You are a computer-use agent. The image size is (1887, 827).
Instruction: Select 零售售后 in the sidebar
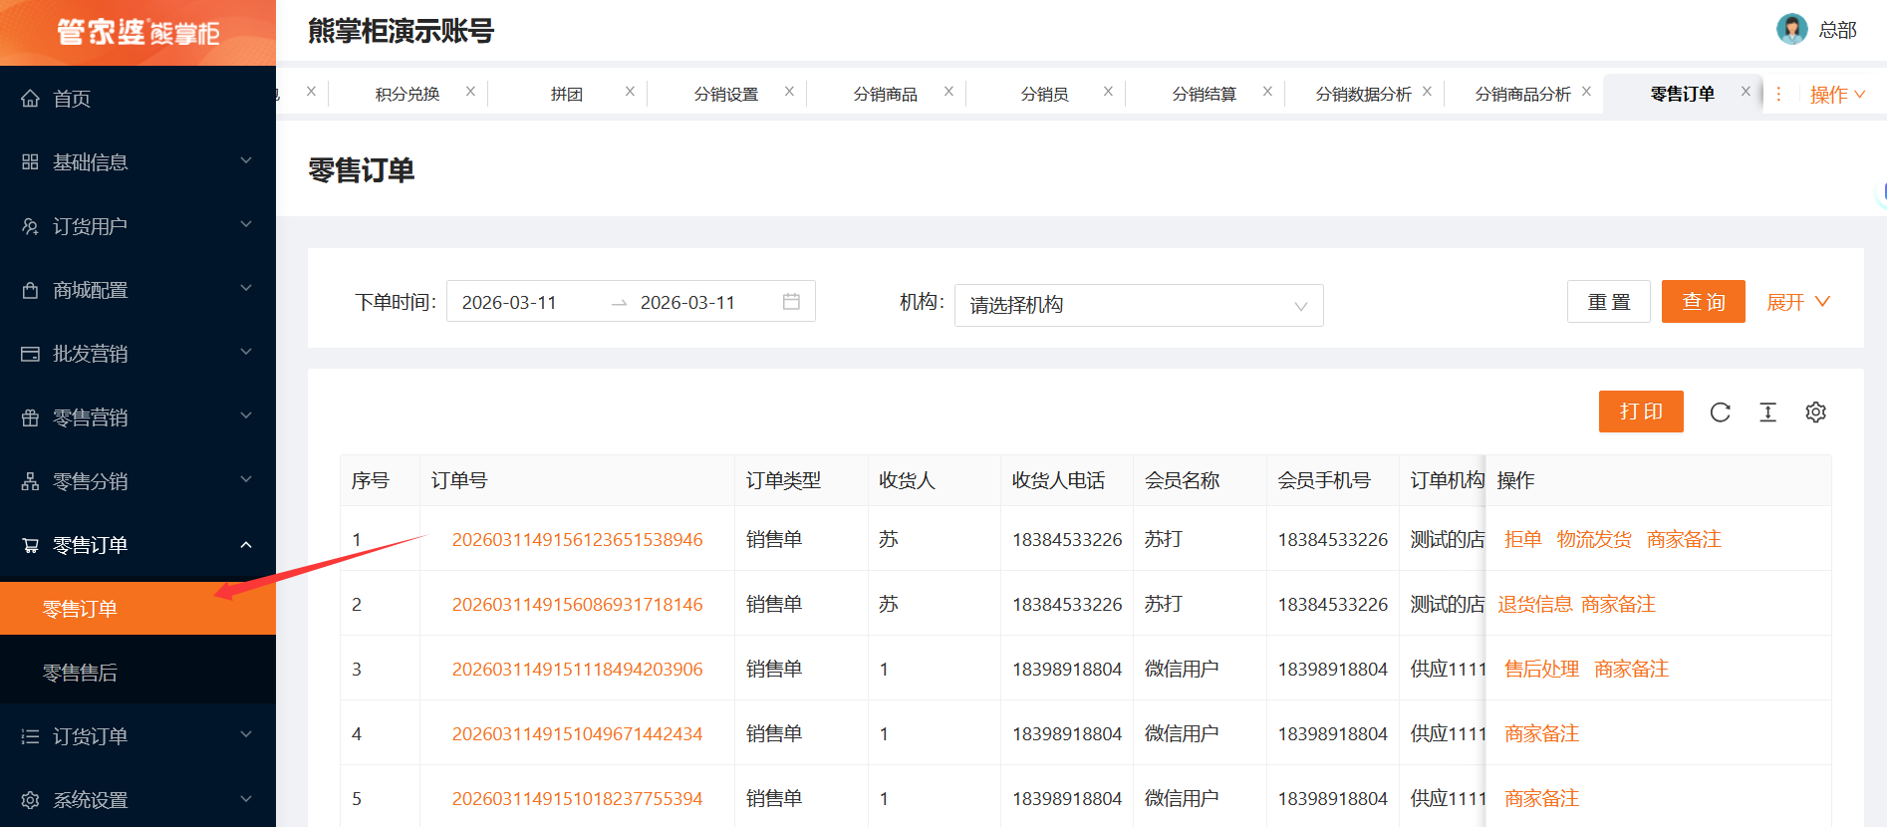[80, 673]
